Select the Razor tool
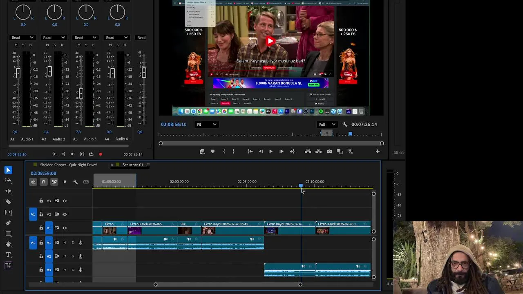523x294 pixels. (x=8, y=202)
